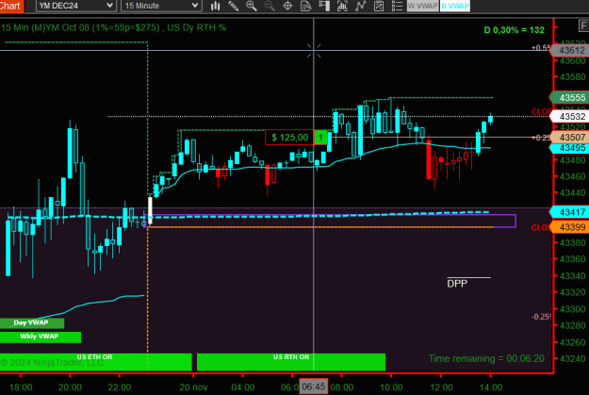
Task: Click the 43612 price marker
Action: tap(570, 50)
